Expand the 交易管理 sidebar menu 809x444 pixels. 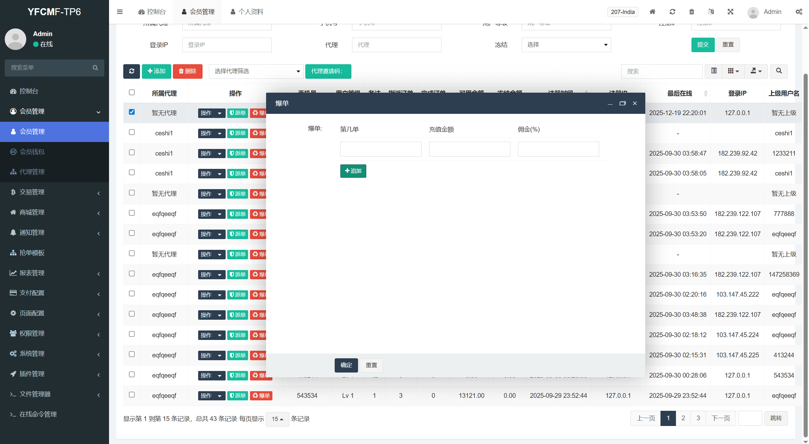(x=54, y=192)
